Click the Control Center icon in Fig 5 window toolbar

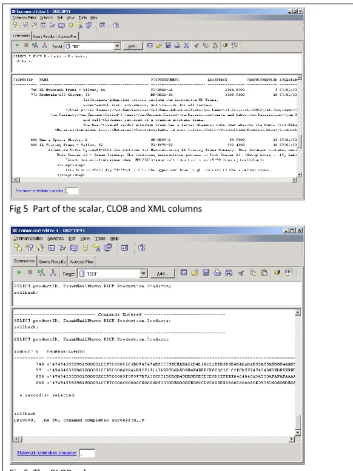click(16, 25)
